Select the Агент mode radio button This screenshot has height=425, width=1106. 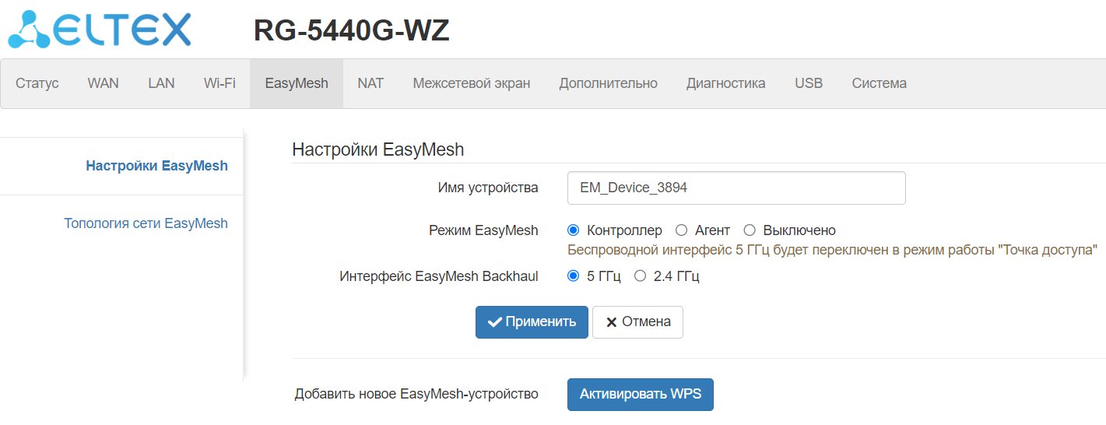point(682,230)
